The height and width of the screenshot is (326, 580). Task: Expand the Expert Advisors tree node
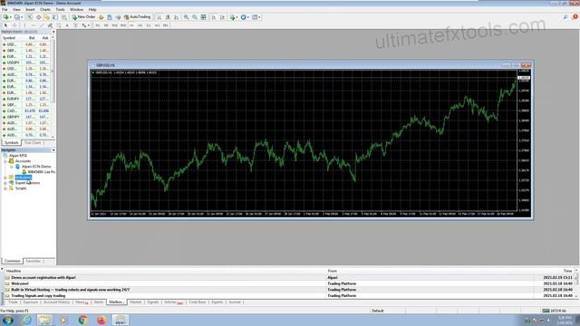(5, 183)
